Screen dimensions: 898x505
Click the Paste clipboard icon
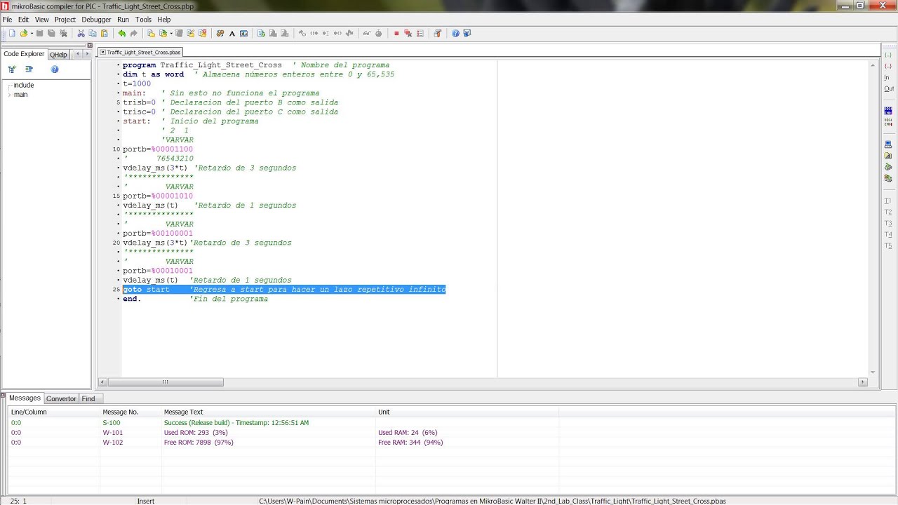pos(105,33)
